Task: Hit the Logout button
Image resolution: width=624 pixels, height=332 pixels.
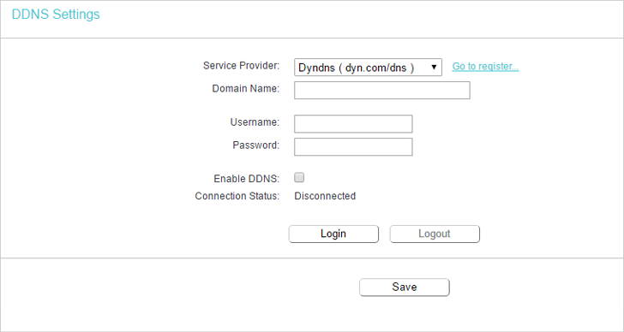Action: pyautogui.click(x=435, y=234)
